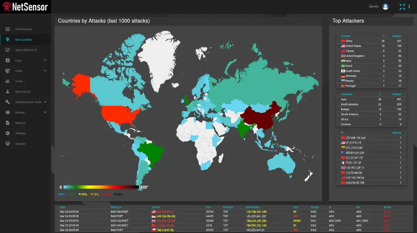Click the South Korea flag in country table

pos(343,71)
